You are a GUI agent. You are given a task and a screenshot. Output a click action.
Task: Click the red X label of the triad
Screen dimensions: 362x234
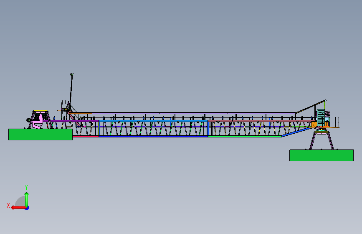pos(8,205)
